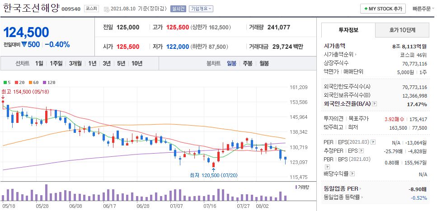437x211 pixels.
Task: Expand arrow next to 시가총액순위
Action: (x=356, y=55)
